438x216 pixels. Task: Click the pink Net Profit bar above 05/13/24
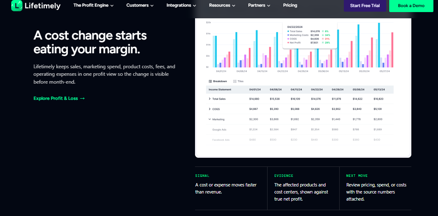tap(351, 54)
